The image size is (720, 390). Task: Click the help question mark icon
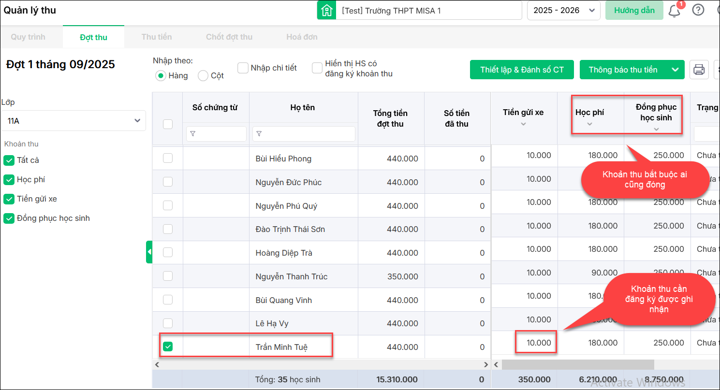click(x=698, y=10)
